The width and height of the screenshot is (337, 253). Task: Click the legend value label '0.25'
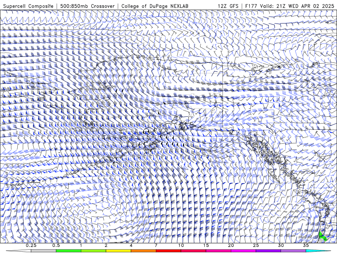pos(31,245)
